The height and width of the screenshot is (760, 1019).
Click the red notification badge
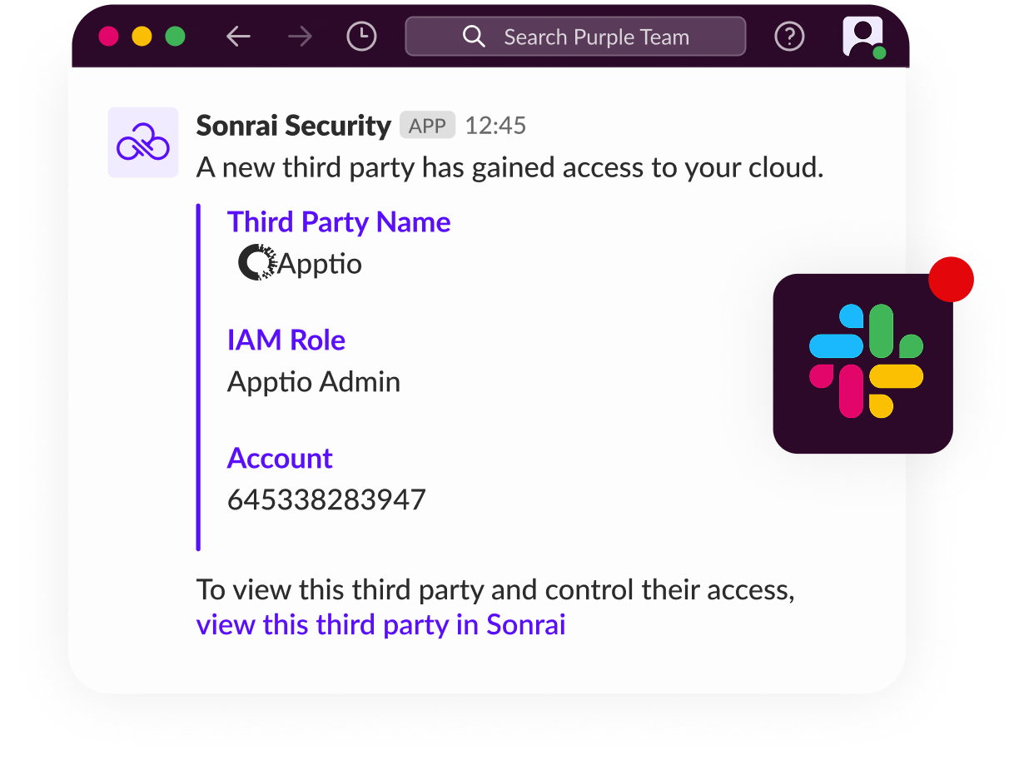pos(951,279)
